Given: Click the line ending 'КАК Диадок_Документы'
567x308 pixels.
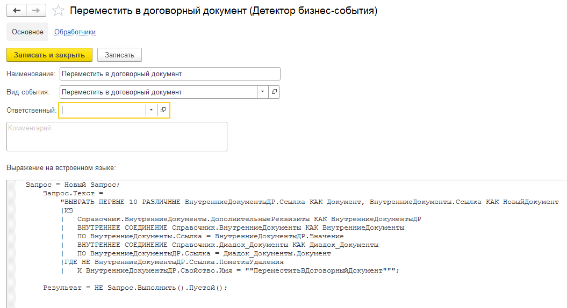Looking at the screenshot, I should point(219,245).
